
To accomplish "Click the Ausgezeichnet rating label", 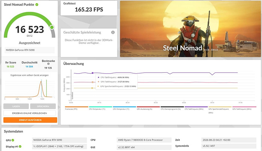I will (x=30, y=43).
